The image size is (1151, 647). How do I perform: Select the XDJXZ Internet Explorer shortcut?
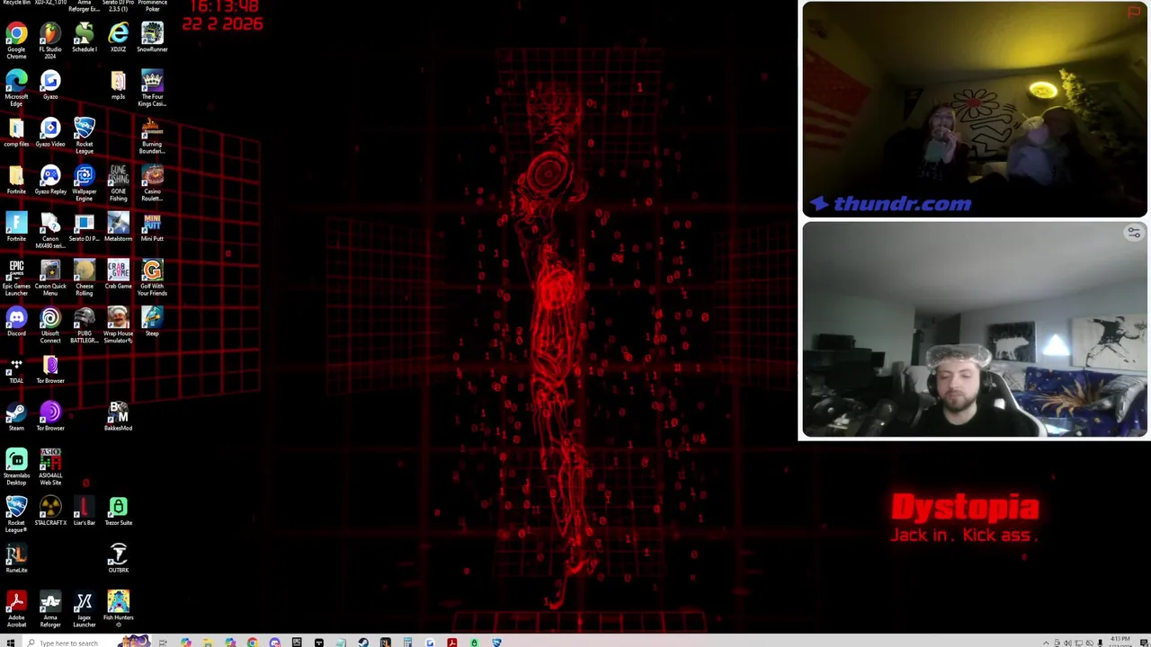[x=118, y=38]
